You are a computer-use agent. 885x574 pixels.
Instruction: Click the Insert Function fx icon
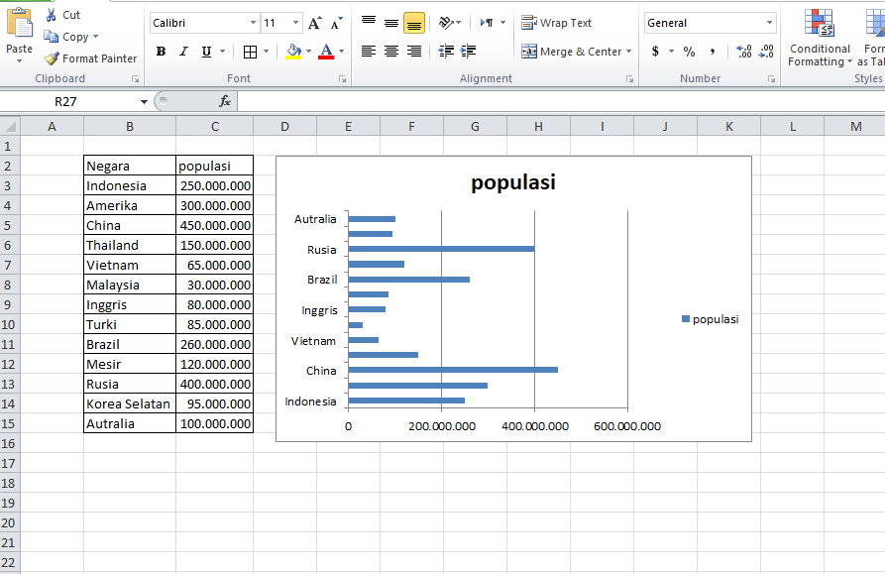[x=226, y=101]
